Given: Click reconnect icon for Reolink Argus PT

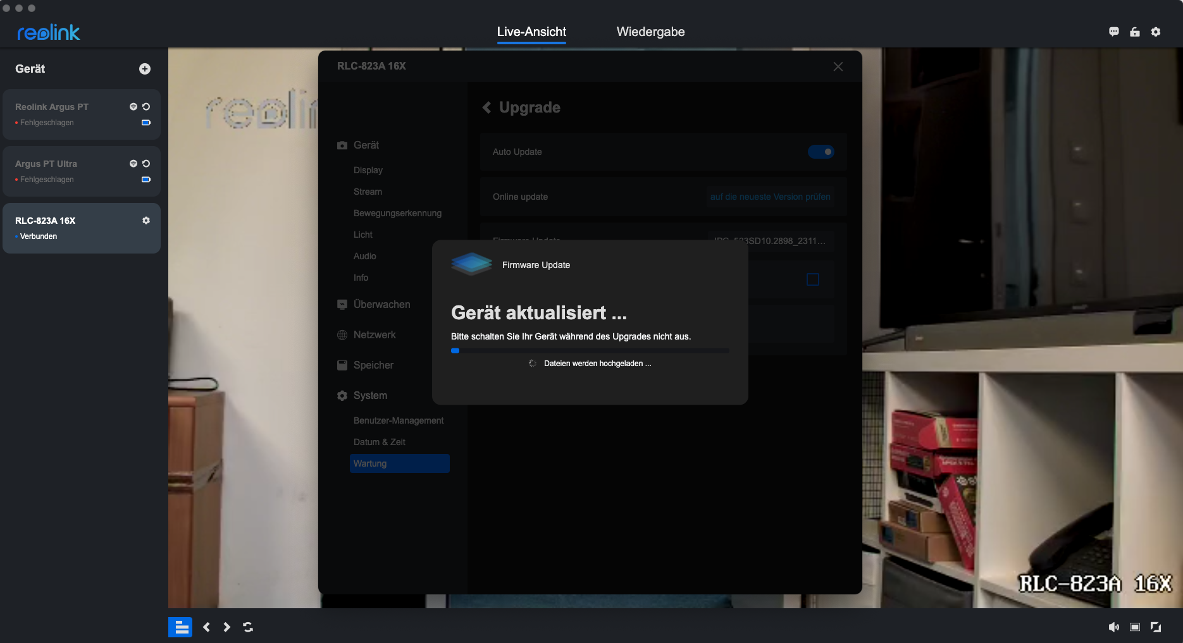Looking at the screenshot, I should [x=146, y=107].
